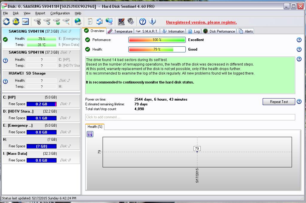Select the H: partition entry
Viewport: 306px width, 203px height.
[x=41, y=143]
